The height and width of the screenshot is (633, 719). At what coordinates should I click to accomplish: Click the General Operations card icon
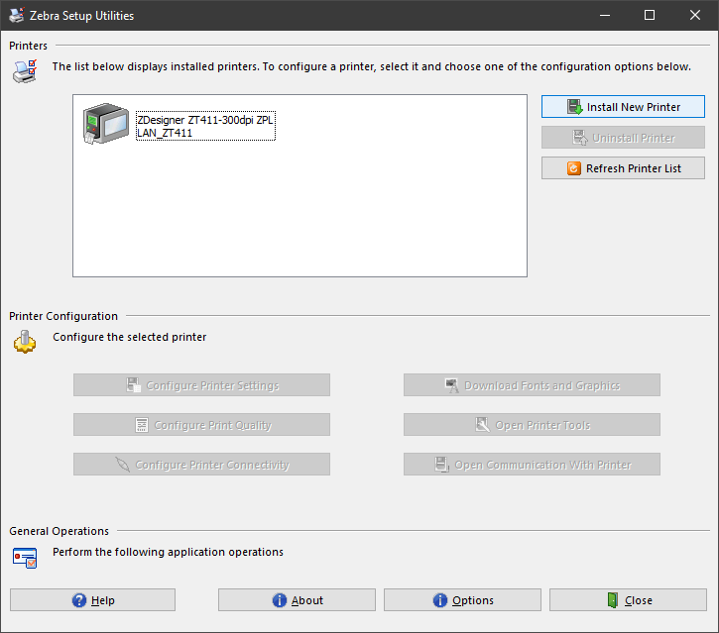click(25, 558)
